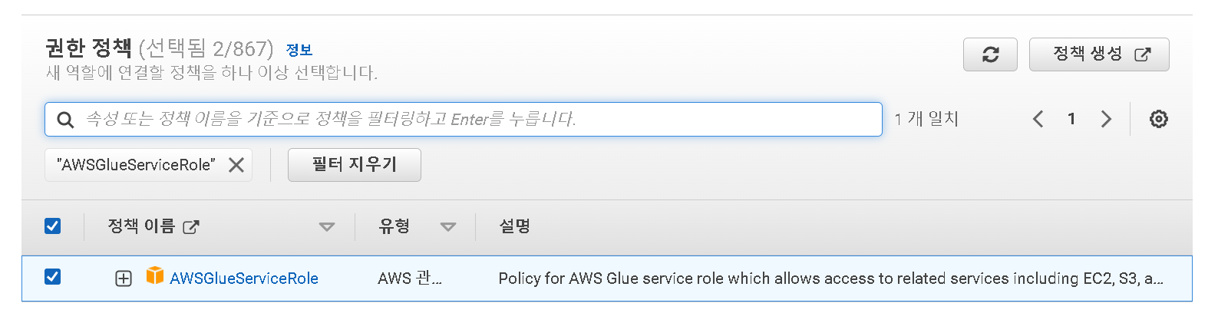Open the AWSGlueServiceRole policy link
This screenshot has height=323, width=1218.
[244, 279]
